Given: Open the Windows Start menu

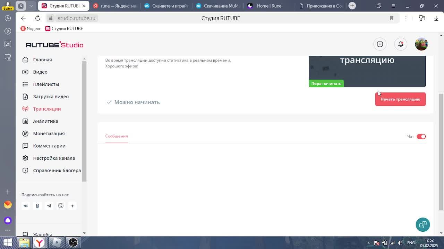Looking at the screenshot, I should click(8, 242).
